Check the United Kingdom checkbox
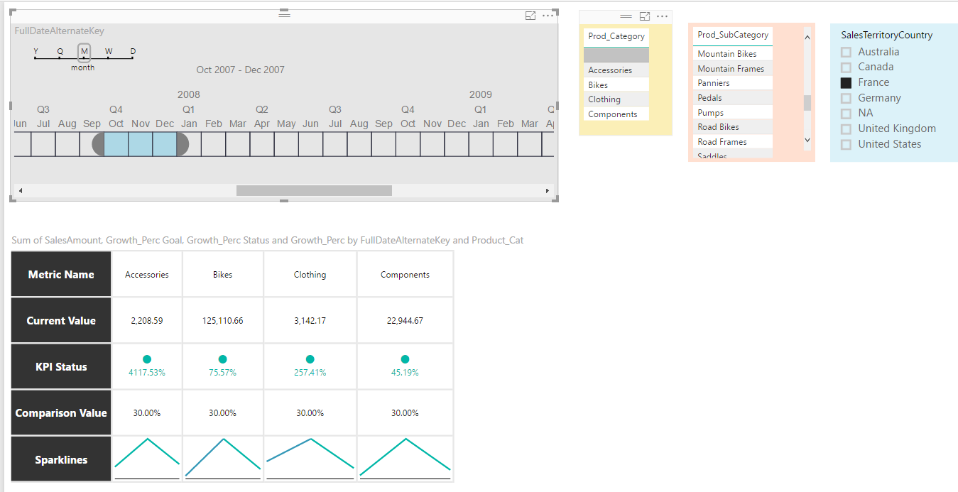The width and height of the screenshot is (958, 492). 846,129
